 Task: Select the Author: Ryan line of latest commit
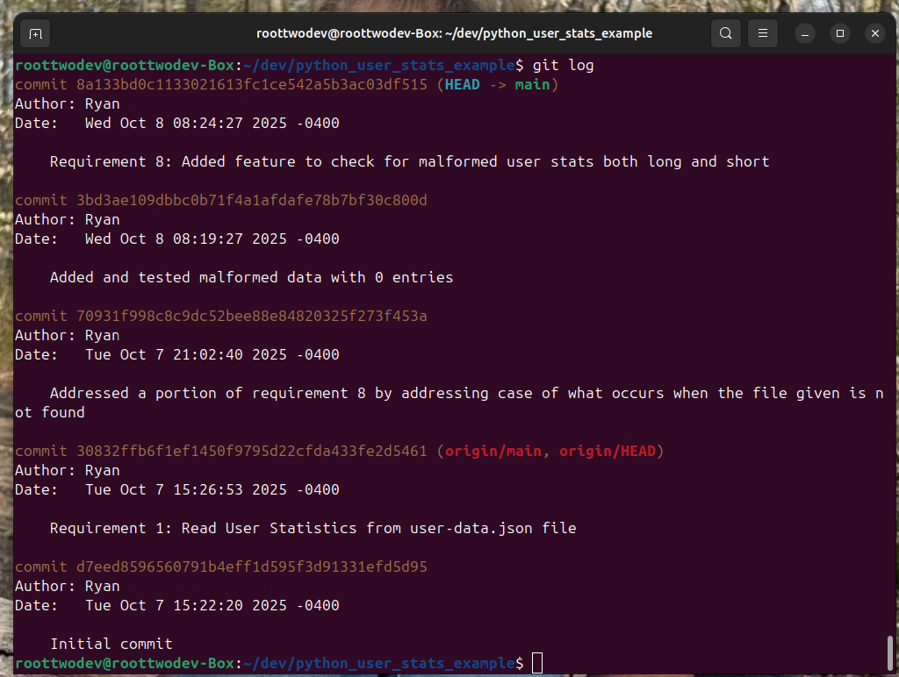point(66,103)
